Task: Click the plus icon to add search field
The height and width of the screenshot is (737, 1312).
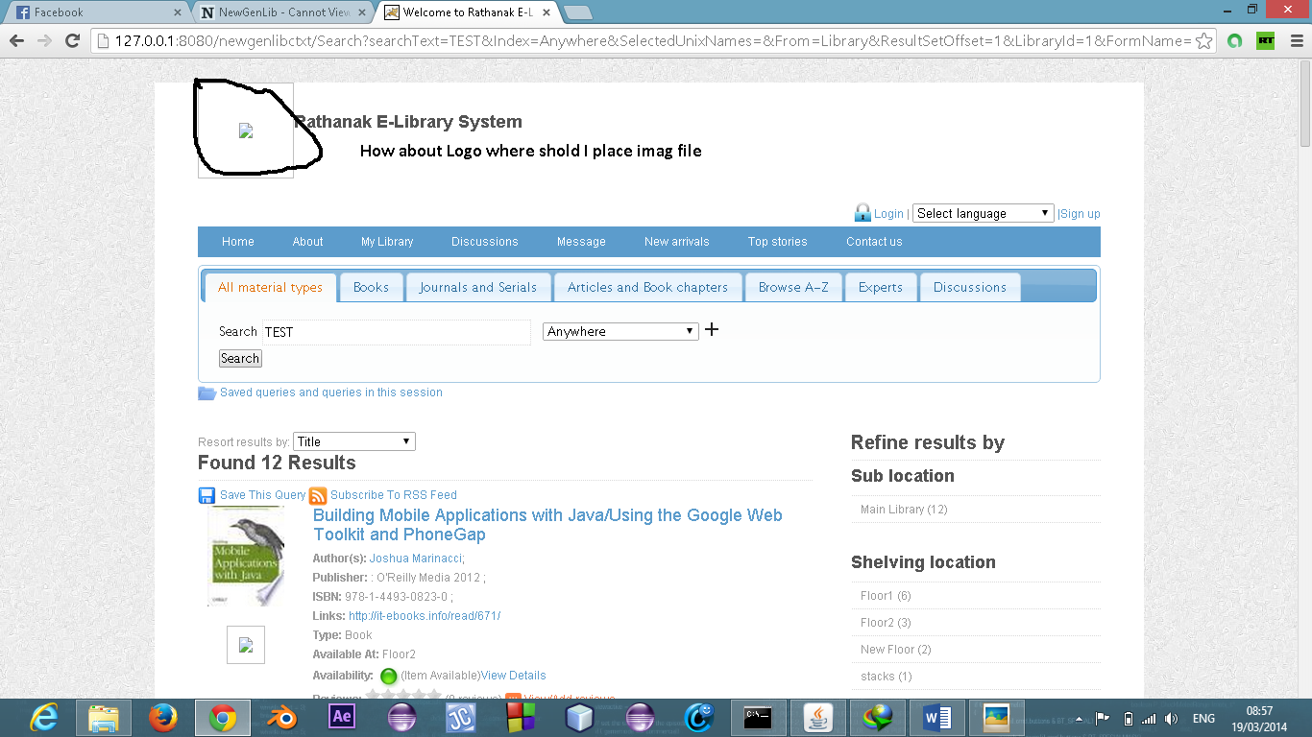Action: coord(712,330)
